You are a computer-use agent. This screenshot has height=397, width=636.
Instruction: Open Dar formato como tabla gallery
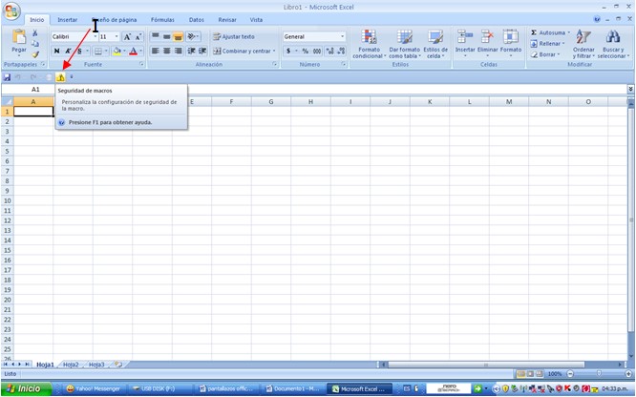[404, 44]
